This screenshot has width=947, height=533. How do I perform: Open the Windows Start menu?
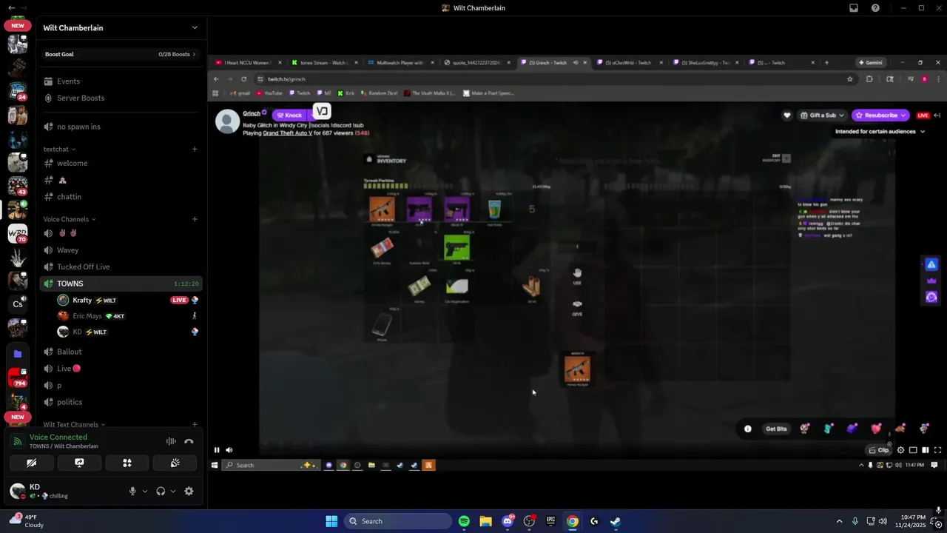tap(331, 521)
